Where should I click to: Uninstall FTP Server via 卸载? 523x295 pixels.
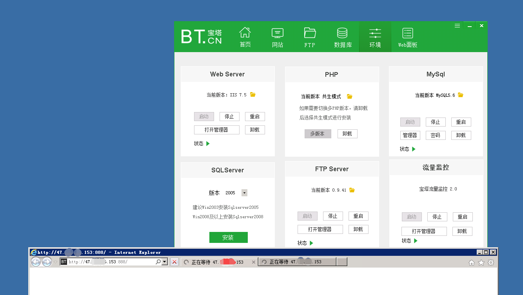(x=358, y=229)
